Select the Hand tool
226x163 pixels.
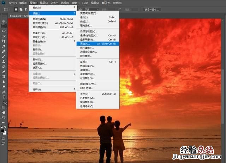pos(4,112)
